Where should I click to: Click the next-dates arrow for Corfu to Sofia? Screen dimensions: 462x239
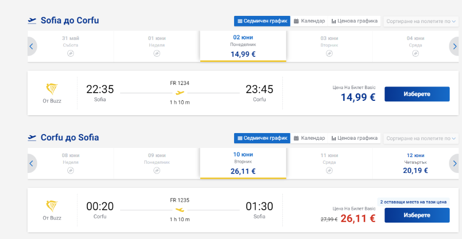point(454,164)
